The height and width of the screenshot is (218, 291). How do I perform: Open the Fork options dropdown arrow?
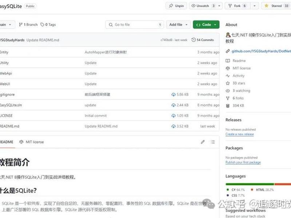255,6
